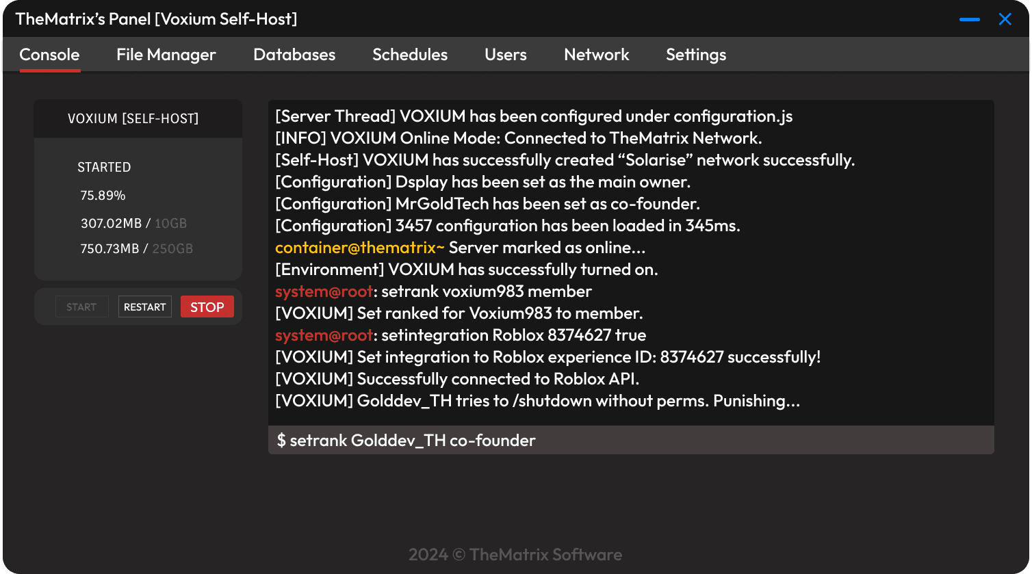Image resolution: width=1032 pixels, height=574 pixels.
Task: Click the VOXIUM [SELF-HOST] panel header
Action: coord(133,118)
